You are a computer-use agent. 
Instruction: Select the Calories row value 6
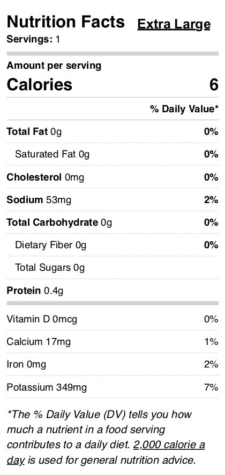point(214,84)
